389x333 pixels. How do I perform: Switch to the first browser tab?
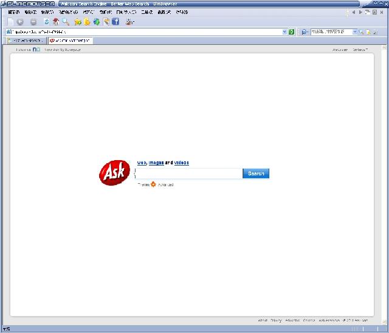pyautogui.click(x=26, y=41)
